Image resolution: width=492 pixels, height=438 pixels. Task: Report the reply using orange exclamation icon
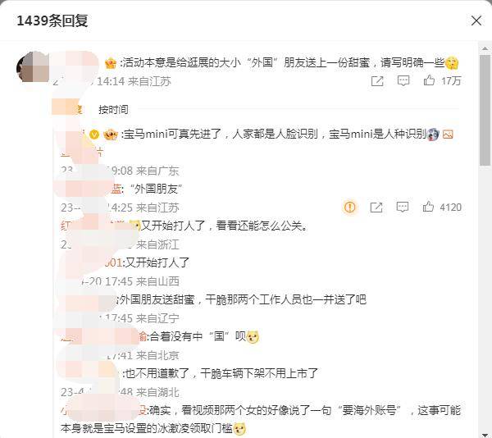coord(350,207)
